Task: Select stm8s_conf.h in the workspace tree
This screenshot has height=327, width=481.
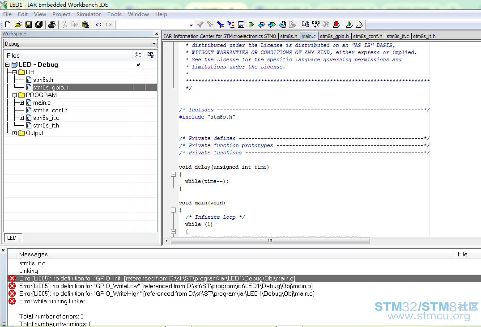Action: pos(50,110)
